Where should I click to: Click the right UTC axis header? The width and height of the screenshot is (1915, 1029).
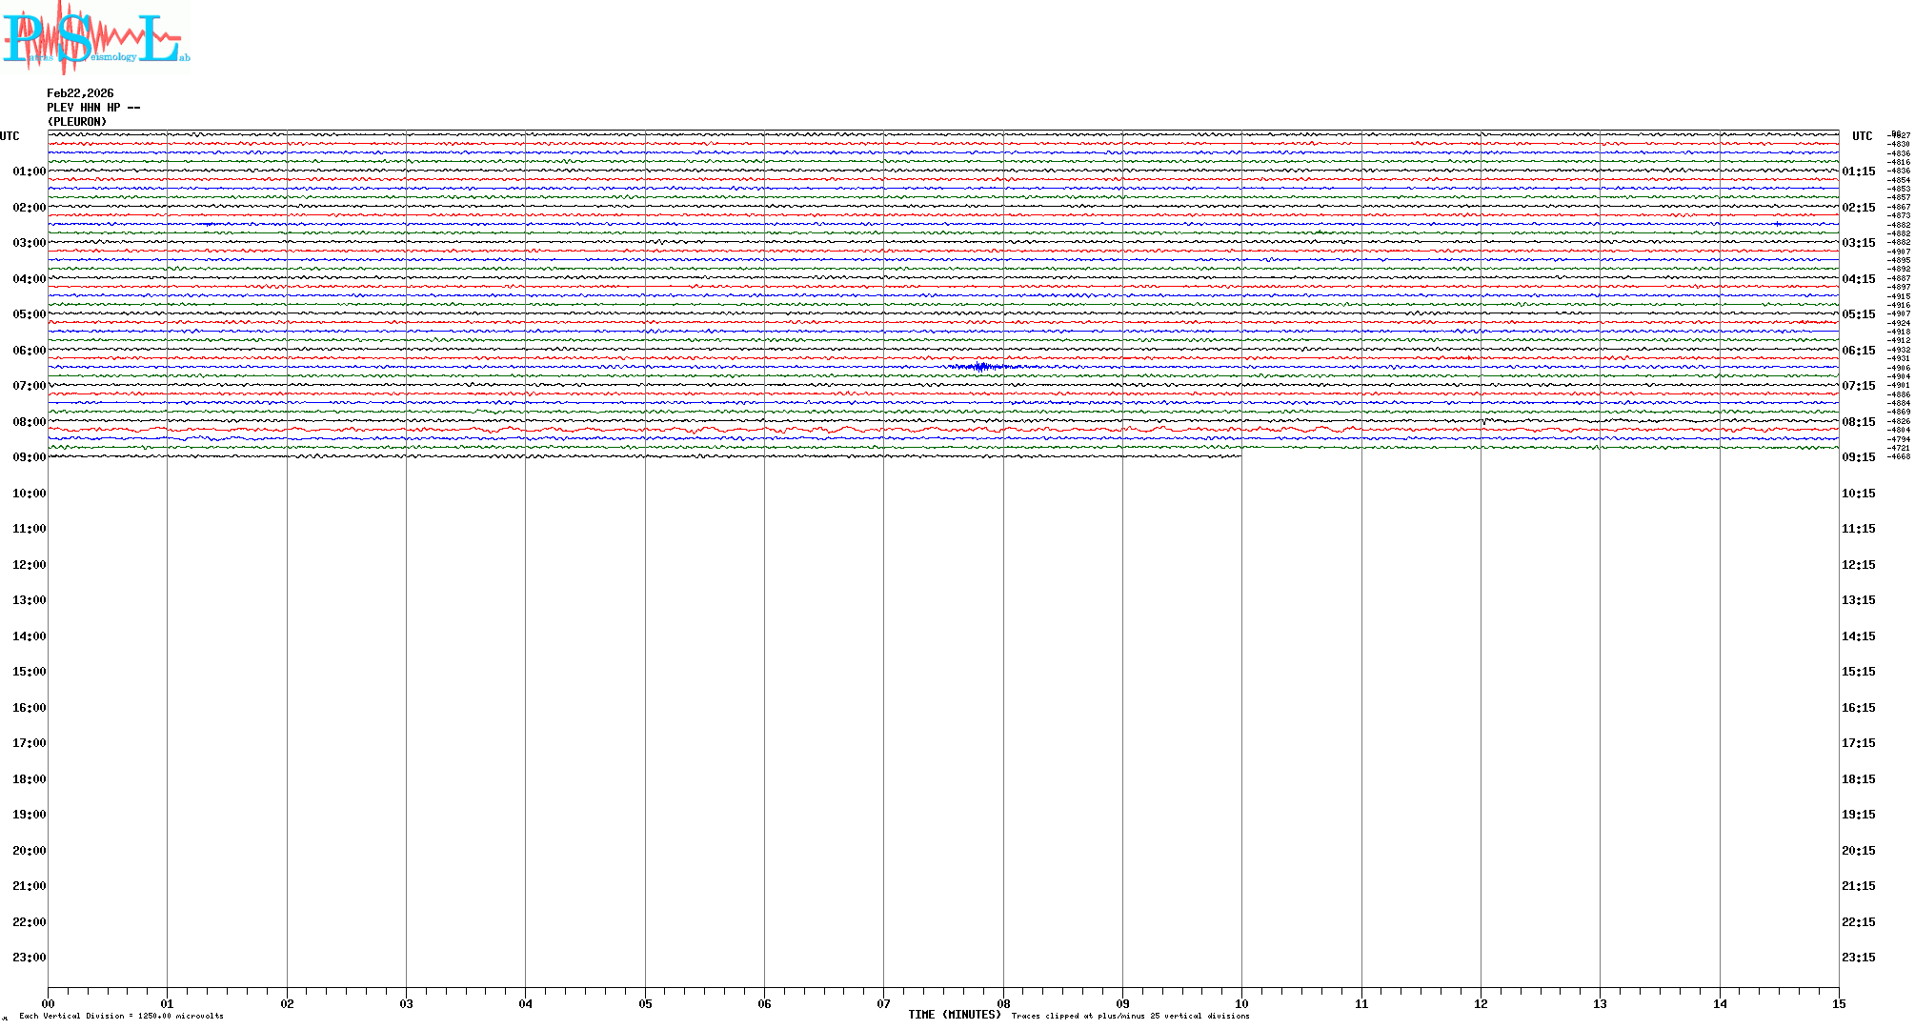pyautogui.click(x=1862, y=136)
